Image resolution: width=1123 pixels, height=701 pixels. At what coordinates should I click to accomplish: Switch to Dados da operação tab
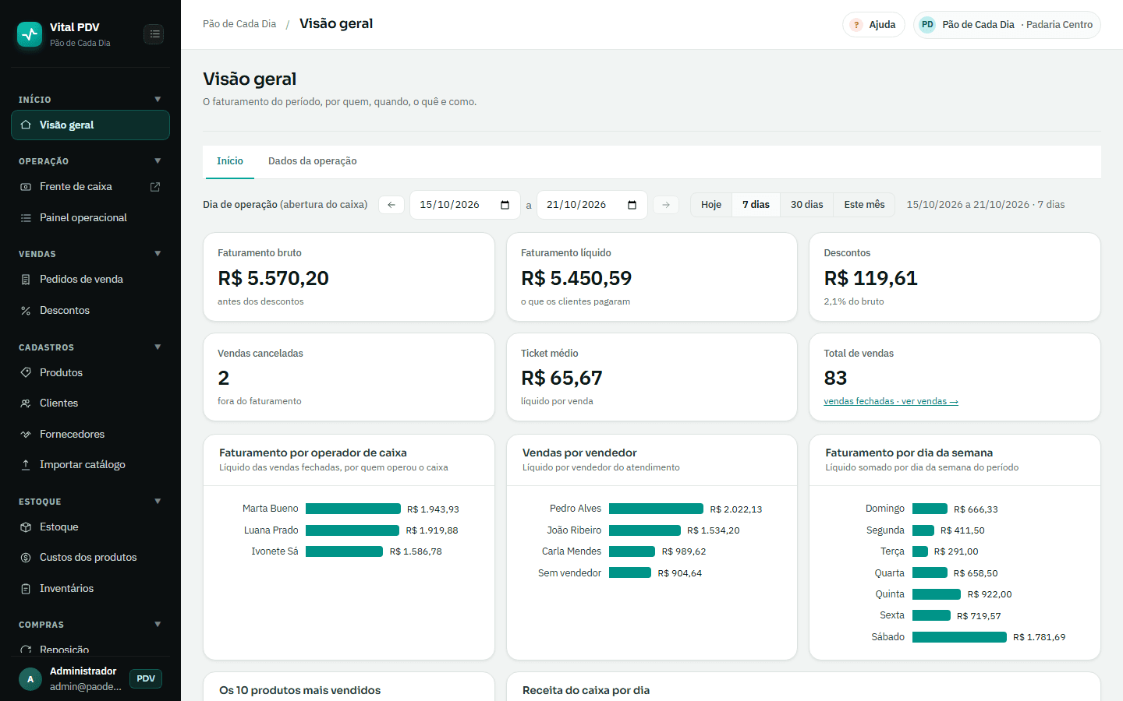[x=313, y=161]
